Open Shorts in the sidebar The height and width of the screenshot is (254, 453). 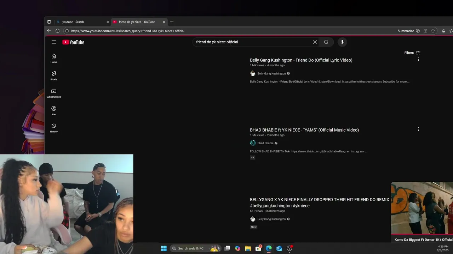click(54, 75)
